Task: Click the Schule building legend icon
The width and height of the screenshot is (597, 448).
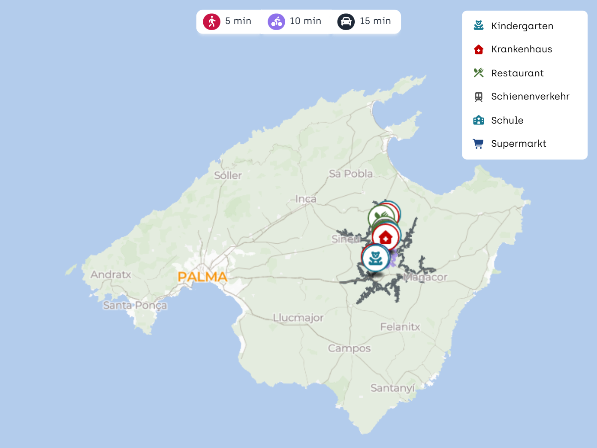Action: coord(479,120)
